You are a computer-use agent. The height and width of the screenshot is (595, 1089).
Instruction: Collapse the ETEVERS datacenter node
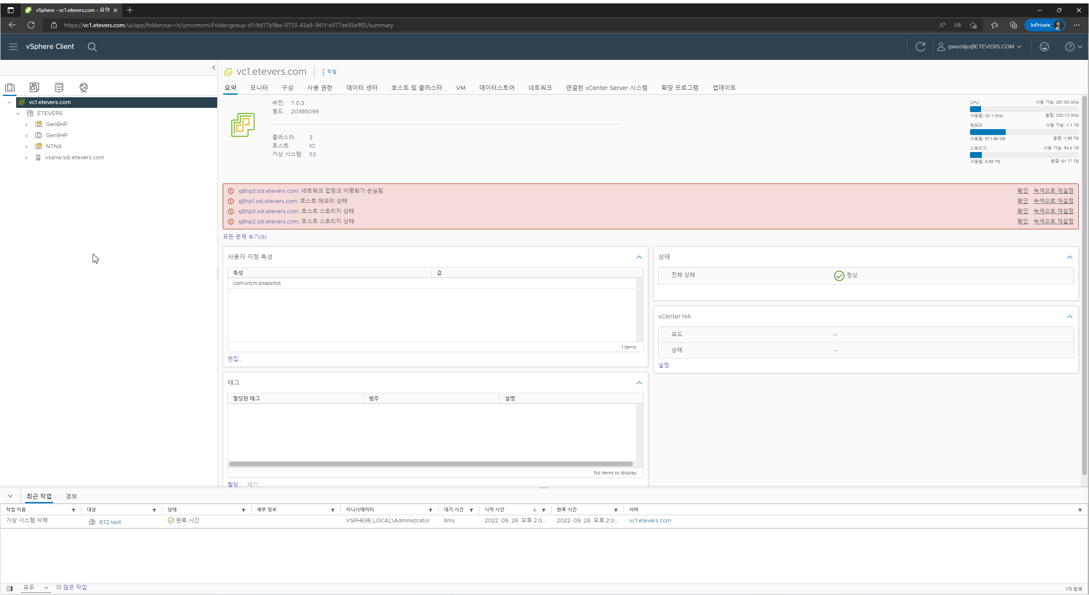pos(18,113)
